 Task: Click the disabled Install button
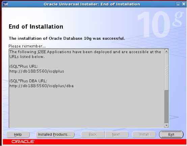click(x=144, y=135)
